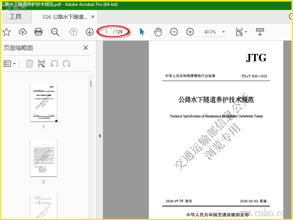
Task: Print the document with the printer icon
Action: (x=38, y=32)
